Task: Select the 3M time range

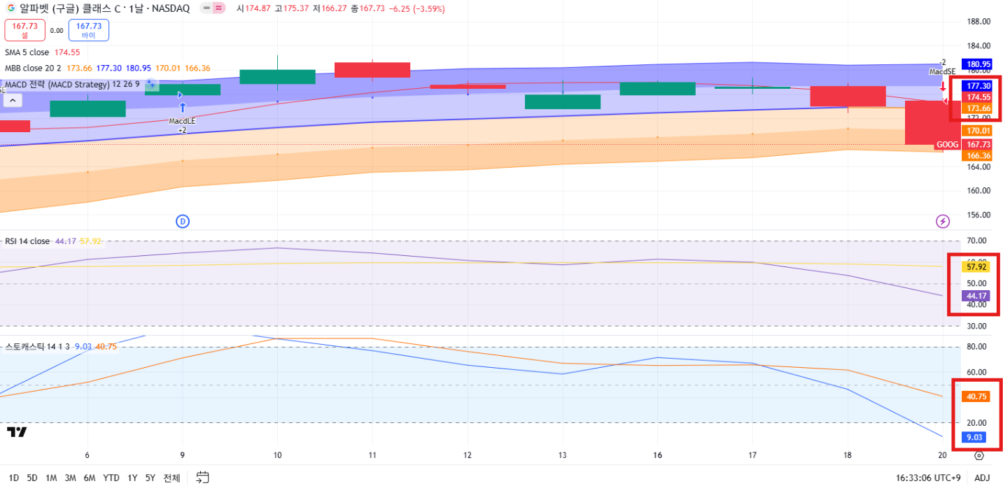Action: pos(70,478)
